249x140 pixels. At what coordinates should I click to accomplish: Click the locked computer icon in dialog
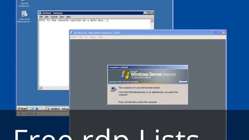click(113, 89)
